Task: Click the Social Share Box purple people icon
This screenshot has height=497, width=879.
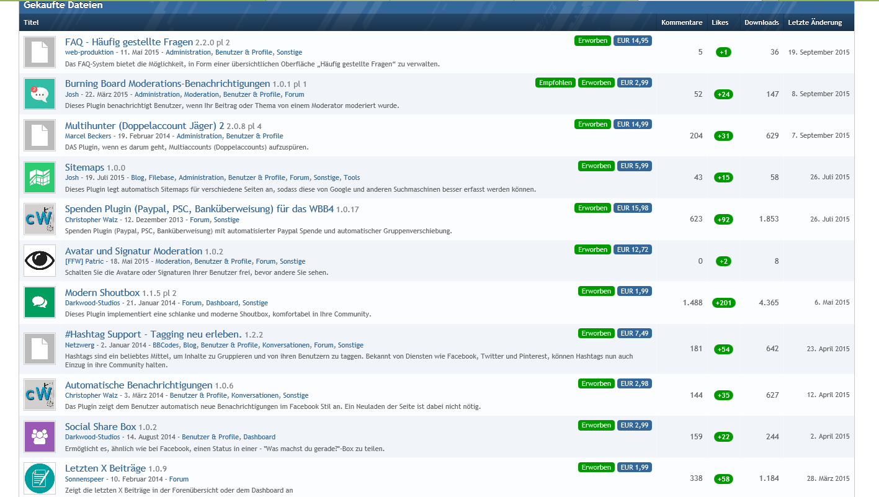Action: tap(40, 436)
